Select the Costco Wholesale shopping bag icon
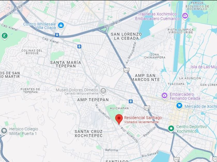The width and height of the screenshot is (217, 162). point(61,26)
